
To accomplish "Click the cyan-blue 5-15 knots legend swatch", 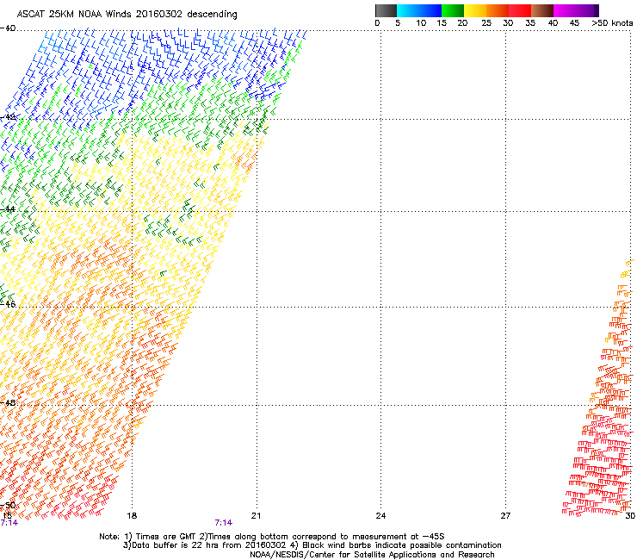I will tap(419, 10).
